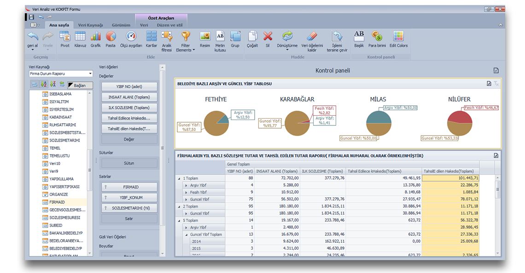
Task: Click the Edit Colors icon
Action: pyautogui.click(x=398, y=39)
